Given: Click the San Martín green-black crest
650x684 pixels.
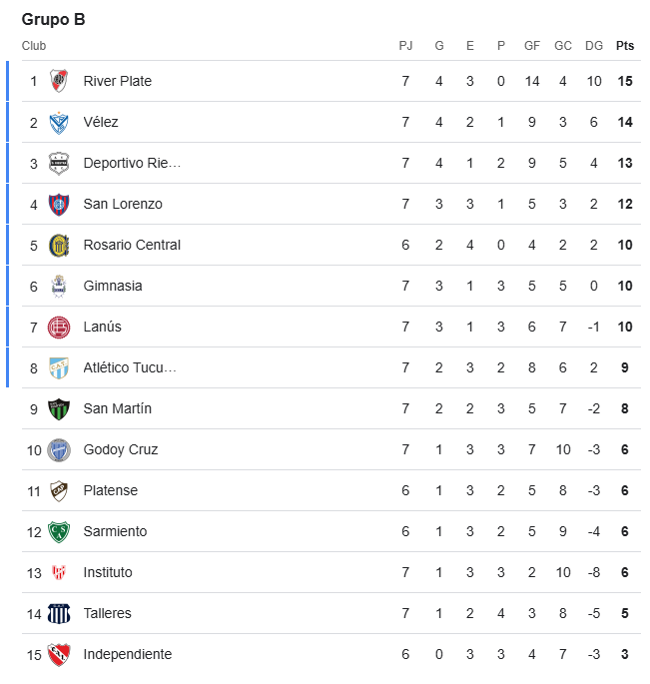Looking at the screenshot, I should point(59,409).
